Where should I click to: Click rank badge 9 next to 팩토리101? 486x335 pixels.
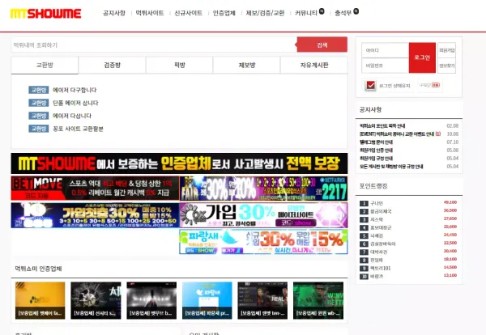(x=364, y=268)
